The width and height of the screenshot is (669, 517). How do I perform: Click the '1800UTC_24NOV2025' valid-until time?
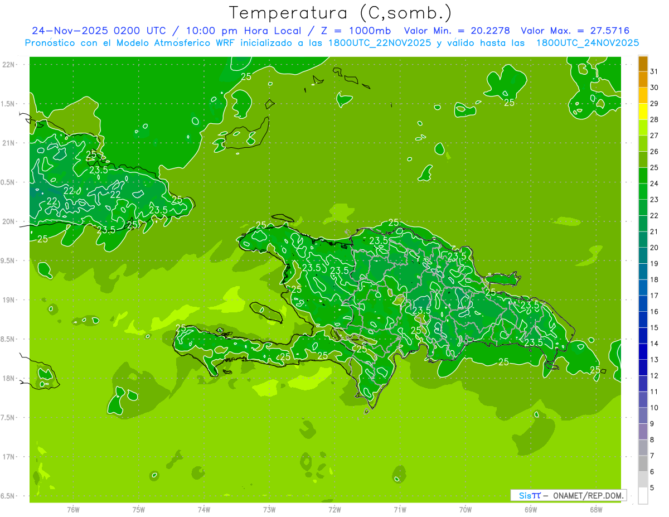tap(587, 43)
